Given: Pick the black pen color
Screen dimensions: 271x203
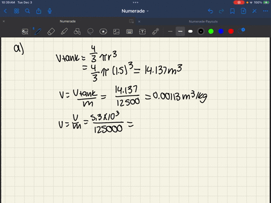Looking at the screenshot, I should pos(201,32).
